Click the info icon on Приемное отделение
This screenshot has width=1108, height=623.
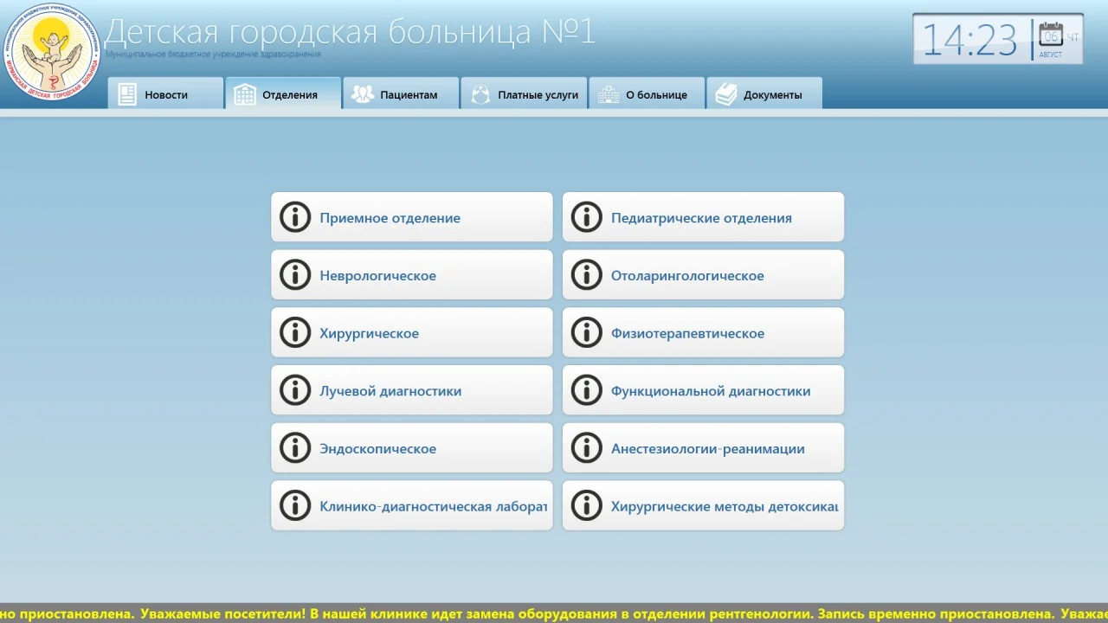[294, 216]
